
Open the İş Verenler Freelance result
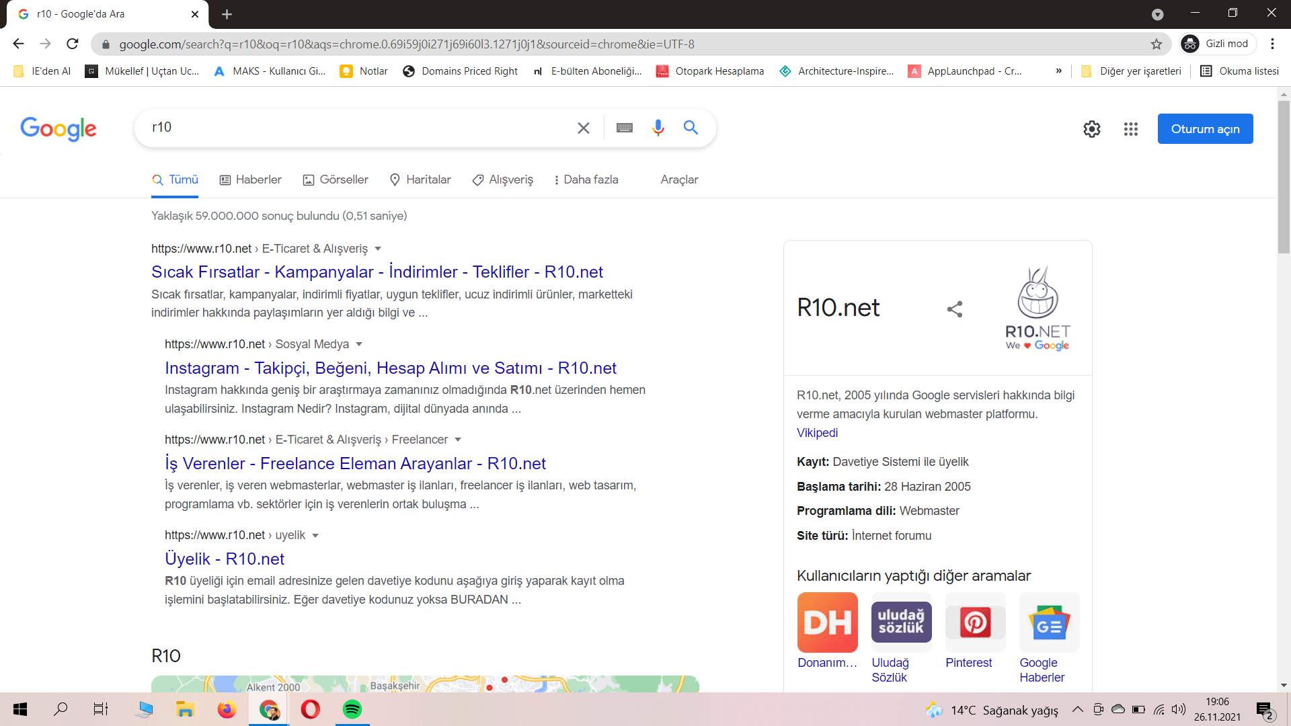click(355, 464)
